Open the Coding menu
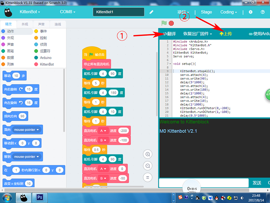The image size is (270, 203). [229, 12]
